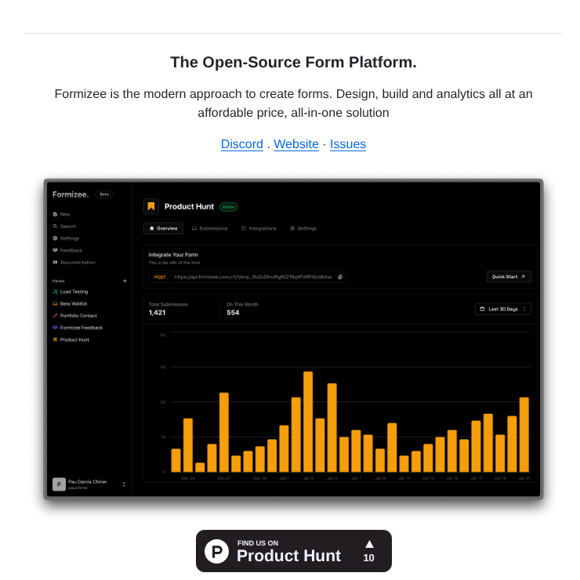Click the Feedback icon in sidebar

55,250
